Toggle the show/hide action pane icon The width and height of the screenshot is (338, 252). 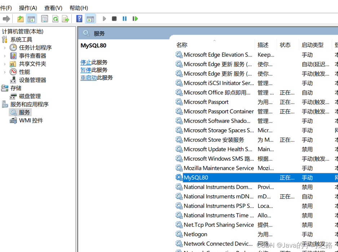pos(90,19)
